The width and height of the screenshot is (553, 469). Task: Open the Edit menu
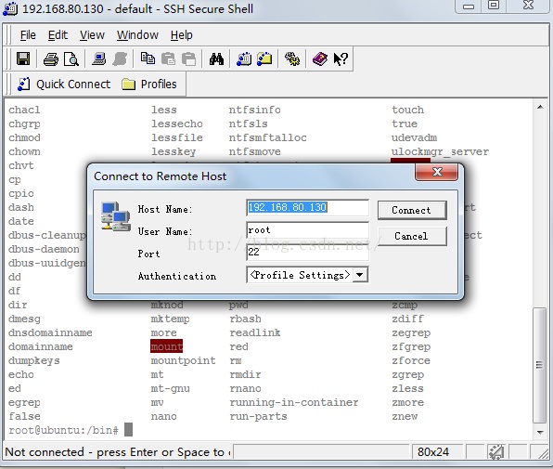58,35
